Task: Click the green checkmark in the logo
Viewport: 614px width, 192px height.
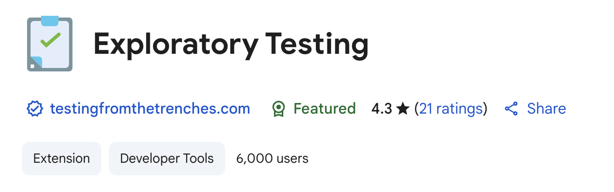Action: 50,40
